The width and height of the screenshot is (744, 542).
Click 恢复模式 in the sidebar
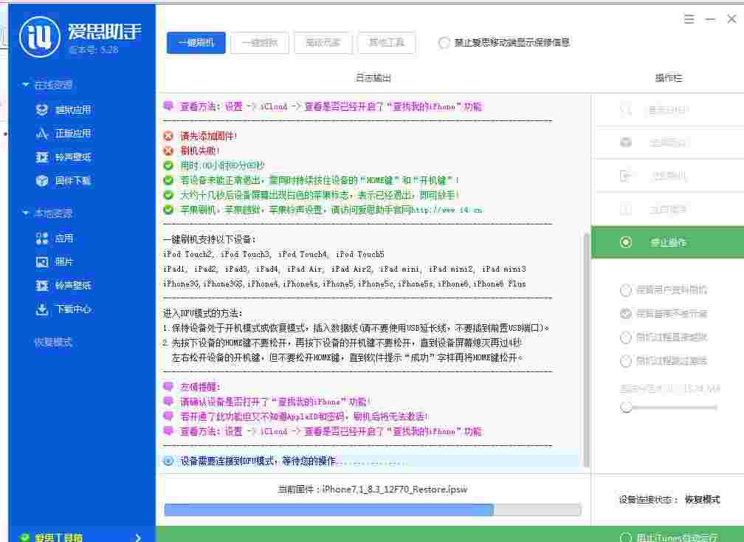coord(55,341)
